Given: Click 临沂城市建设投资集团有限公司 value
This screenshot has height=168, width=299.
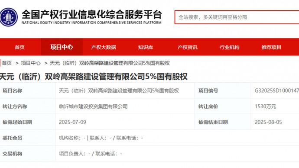Looking at the screenshot, I should click(x=93, y=107).
